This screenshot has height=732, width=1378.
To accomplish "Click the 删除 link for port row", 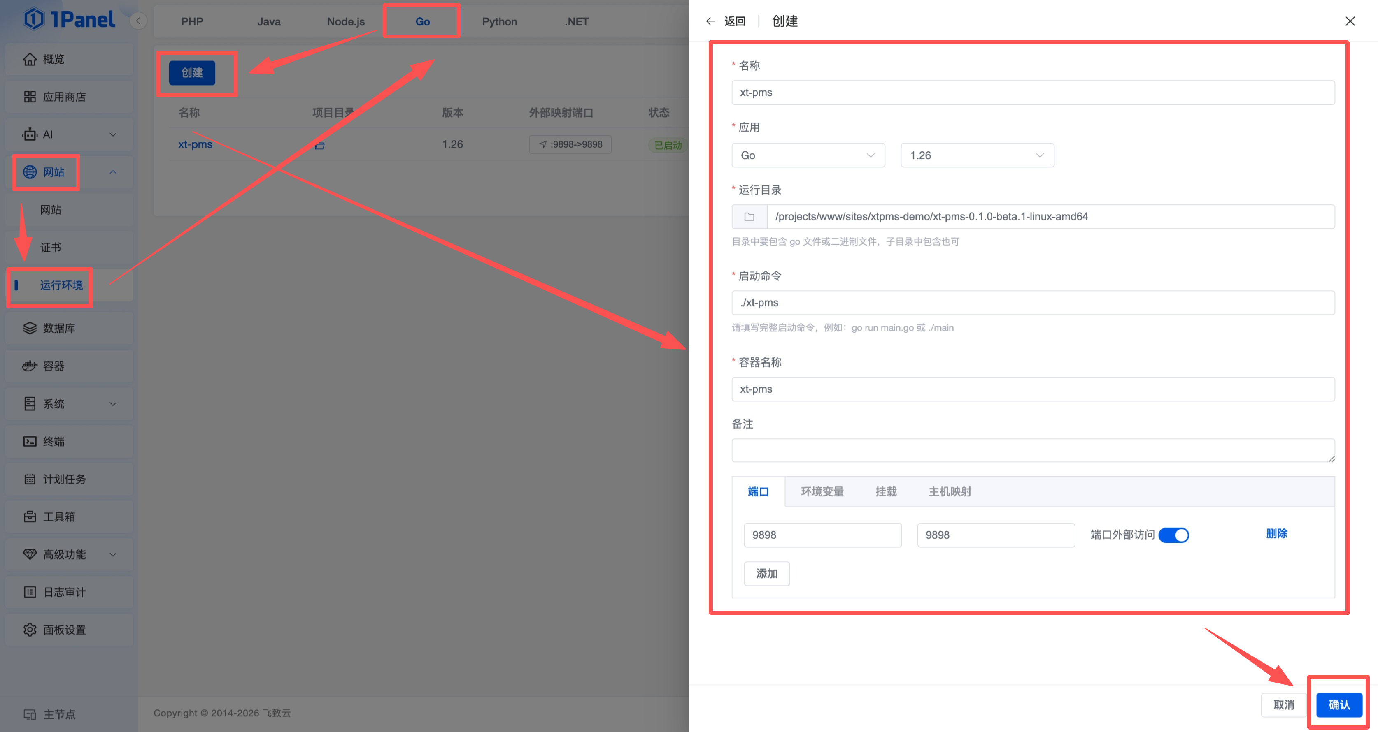I will [1276, 534].
